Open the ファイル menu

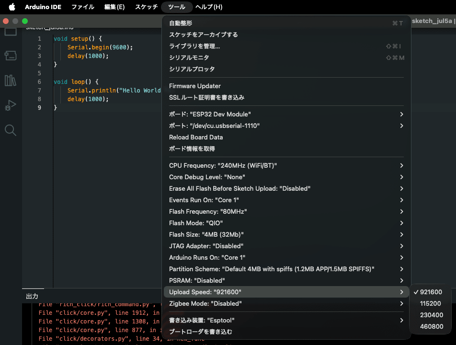(x=83, y=7)
